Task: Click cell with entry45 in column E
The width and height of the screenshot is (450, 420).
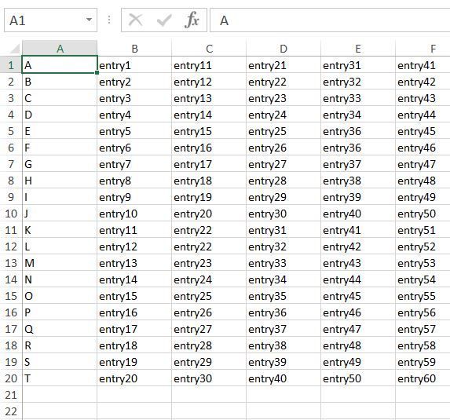Action: point(358,295)
